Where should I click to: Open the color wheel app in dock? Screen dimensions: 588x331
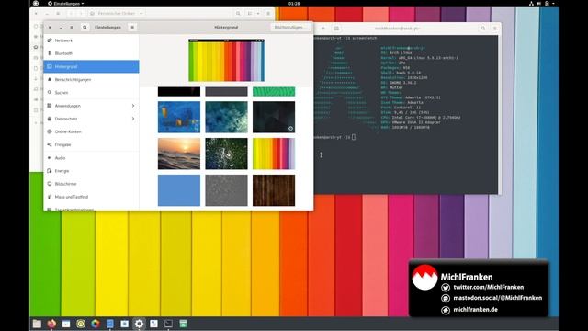[96, 324]
